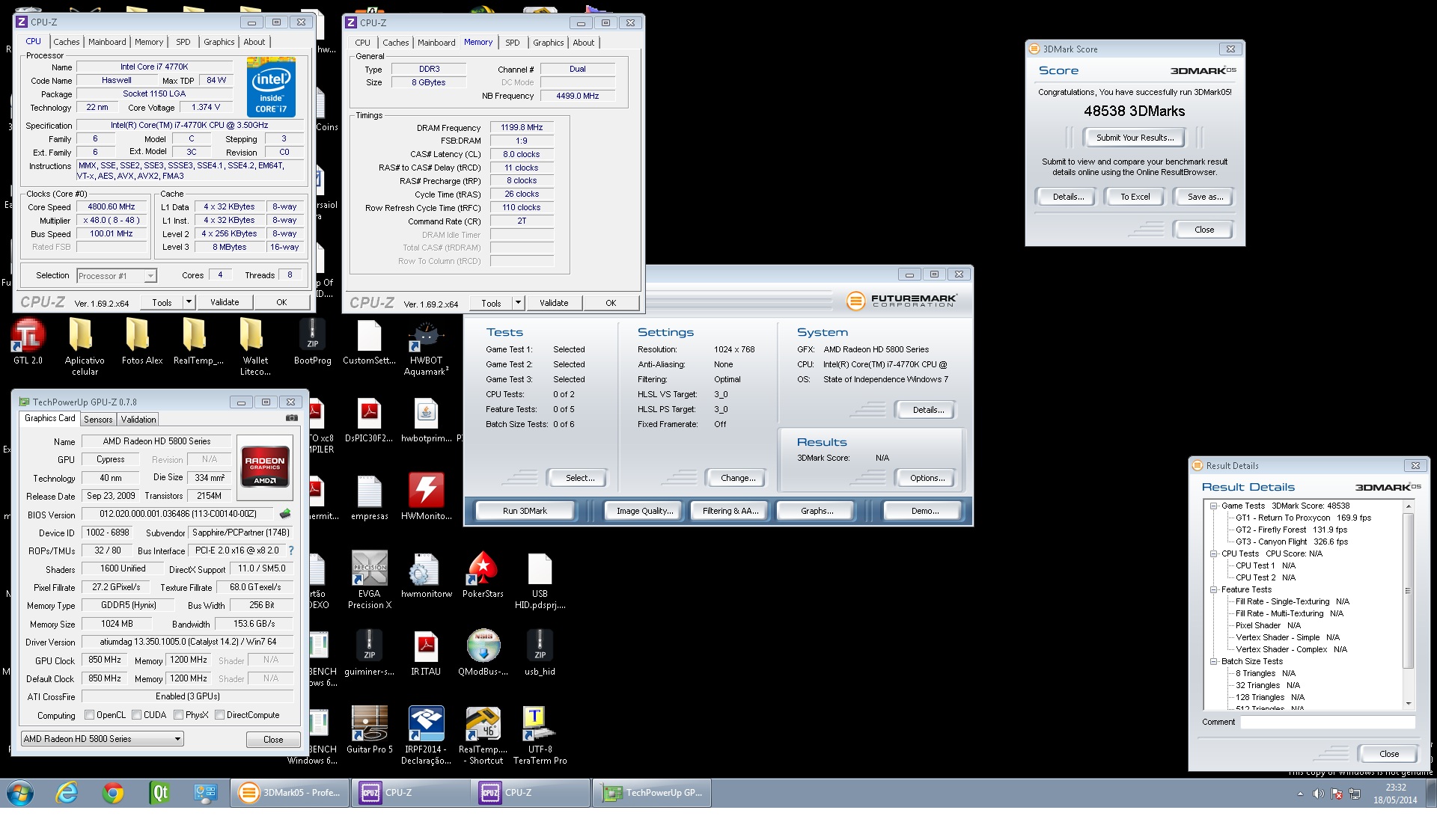Open the Processor #1 selection dropdown
Image resolution: width=1437 pixels, height=816 pixels.
click(x=116, y=276)
